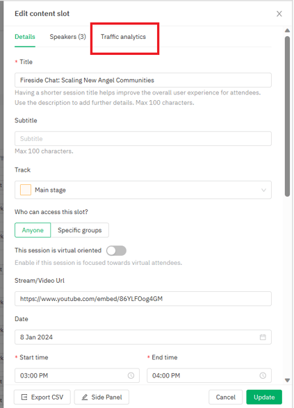Click the calendar icon in Date field
This screenshot has height=408, width=294.
(263, 337)
